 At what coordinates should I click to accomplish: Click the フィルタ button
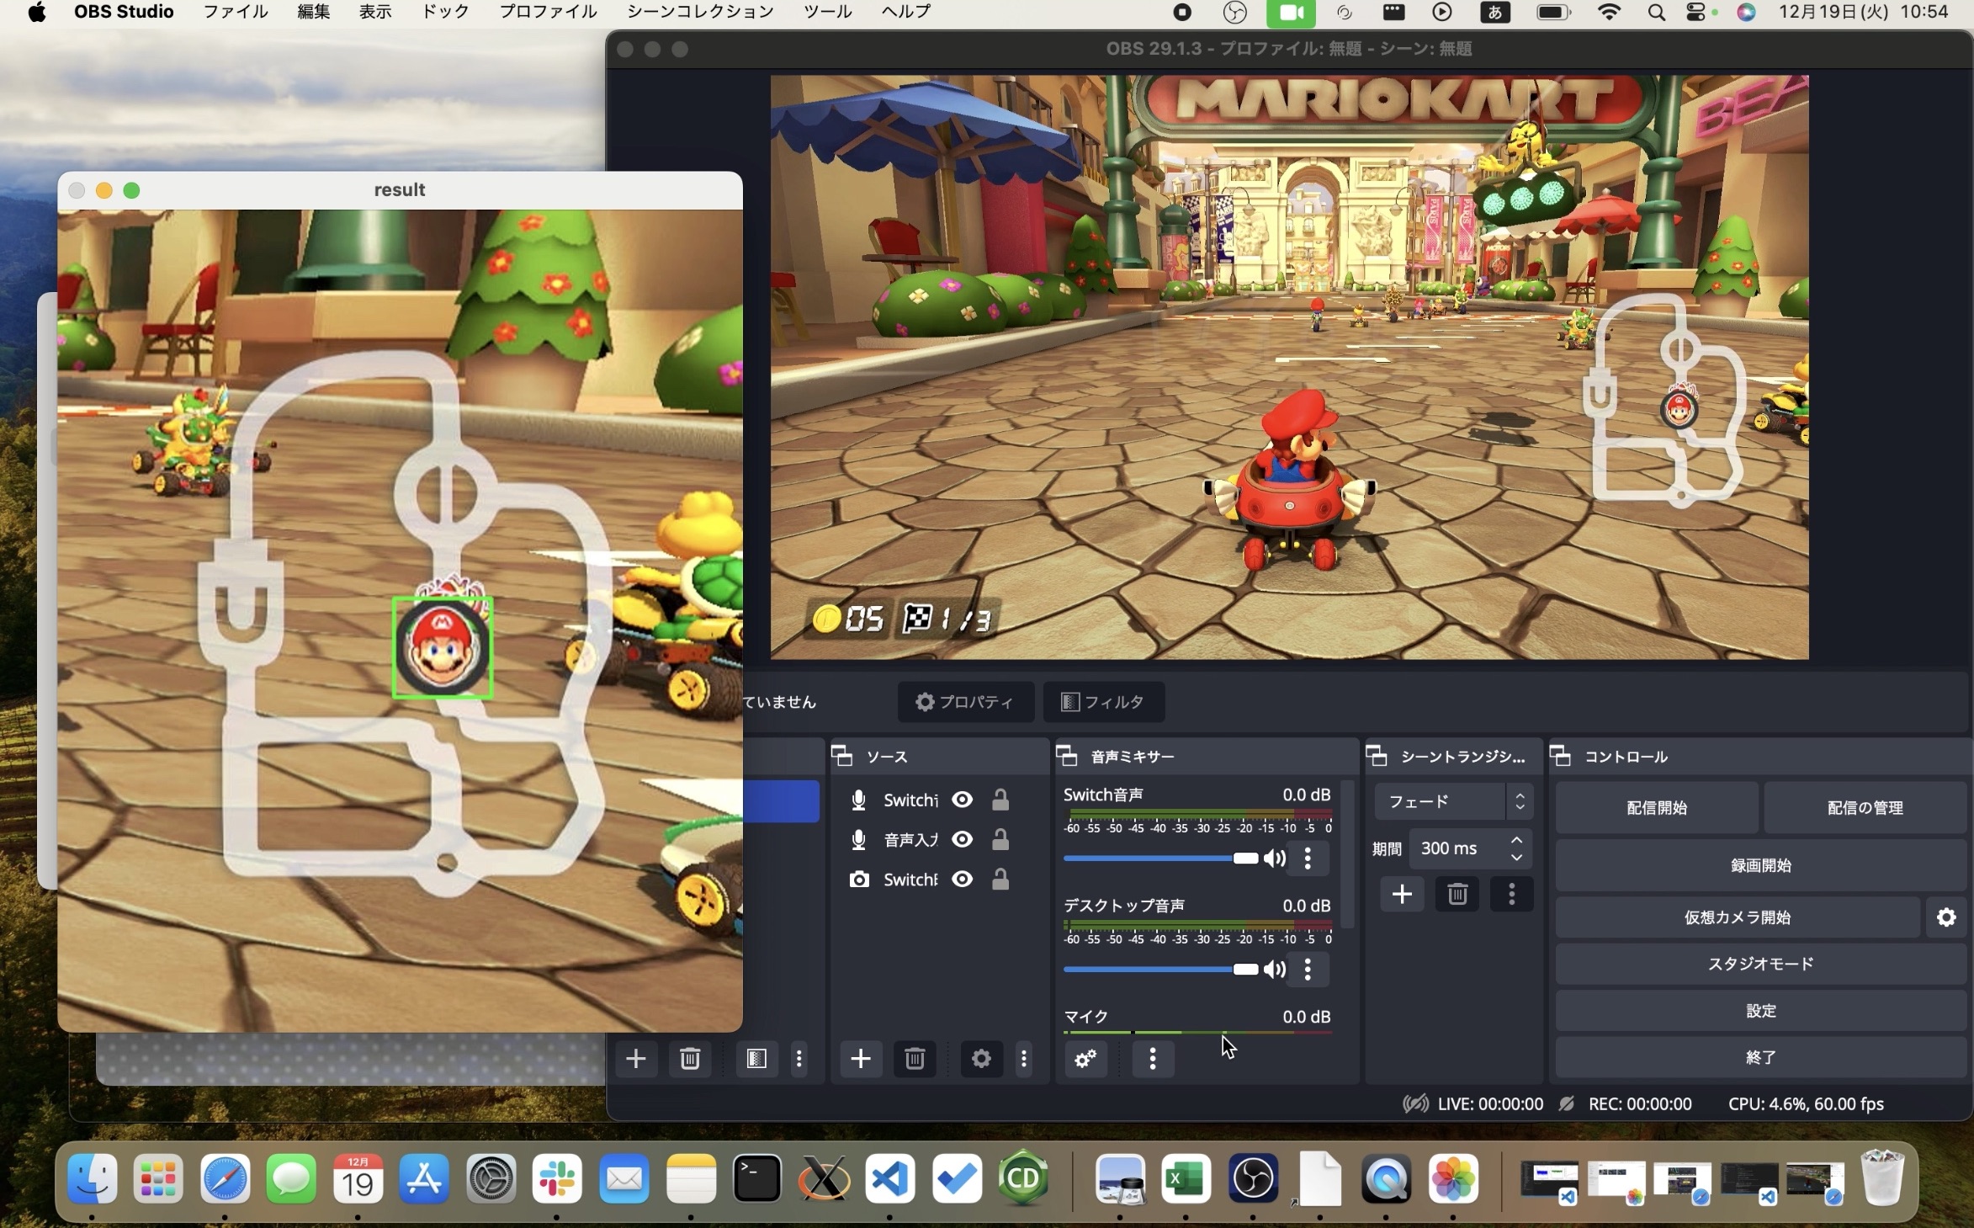(1103, 702)
